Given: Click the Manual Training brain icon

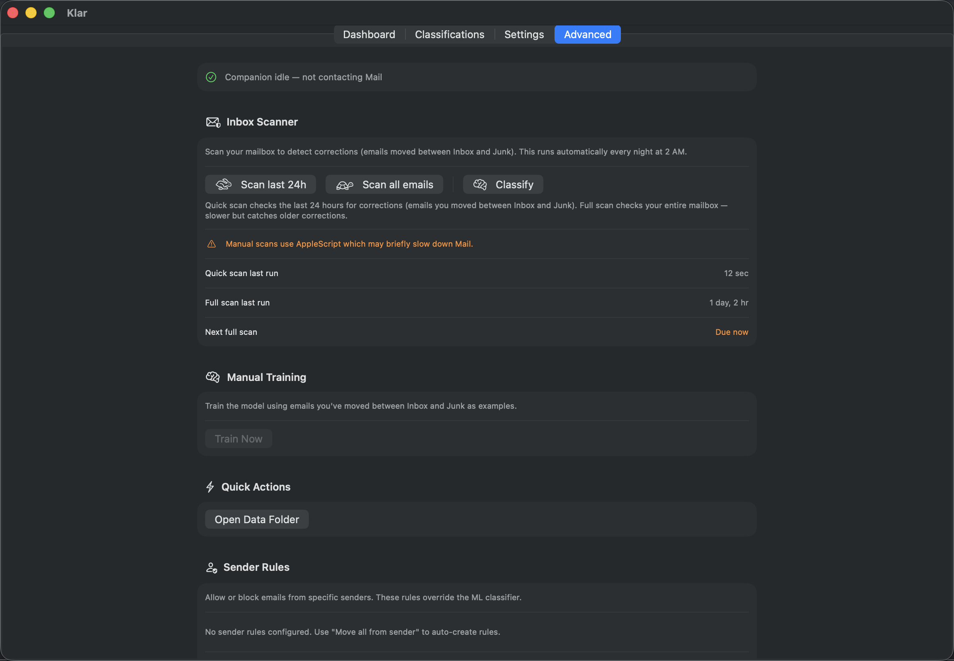Looking at the screenshot, I should (x=213, y=377).
